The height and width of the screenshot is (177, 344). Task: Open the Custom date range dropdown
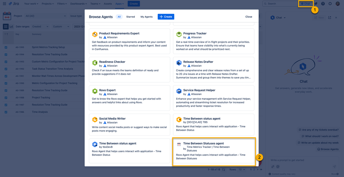coord(61,27)
